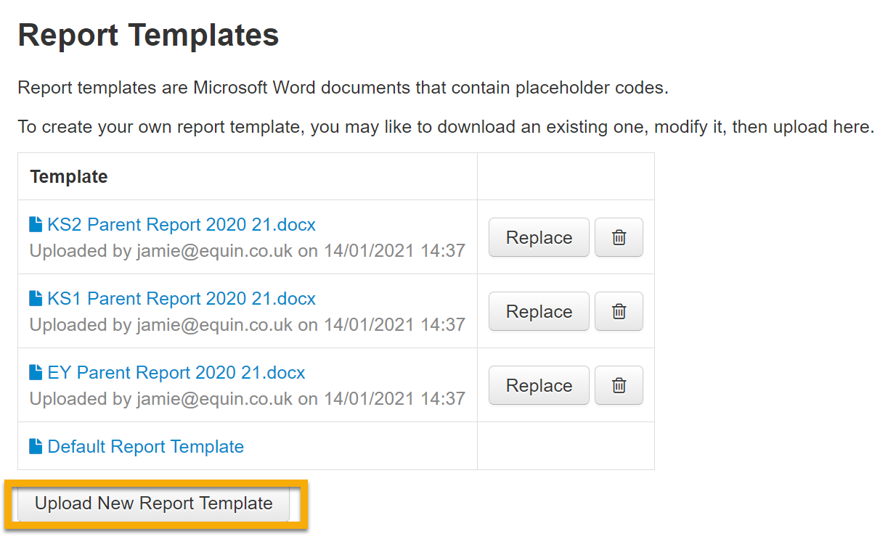Replace the KS2 Parent Report template
Image resolution: width=896 pixels, height=547 pixels.
click(539, 237)
